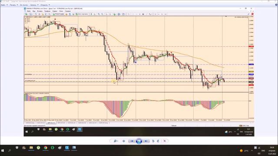Image resolution: width=278 pixels, height=156 pixels.
Task: Open Вставка menu in pictured MetaTrader window
Action: click(x=40, y=11)
